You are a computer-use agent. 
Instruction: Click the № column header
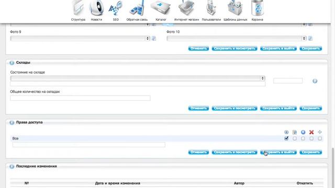click(x=27, y=183)
